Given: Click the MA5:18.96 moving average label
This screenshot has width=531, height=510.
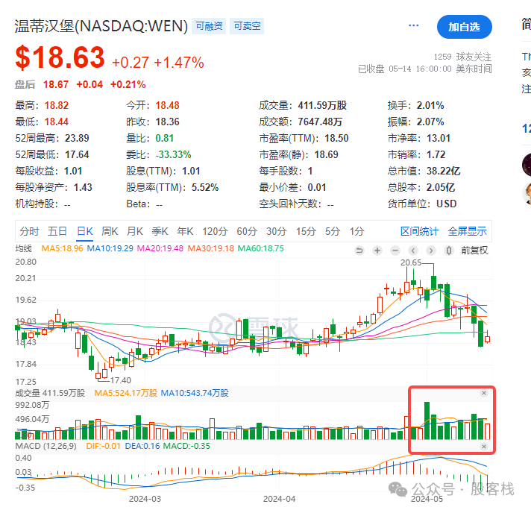Looking at the screenshot, I should point(62,248).
